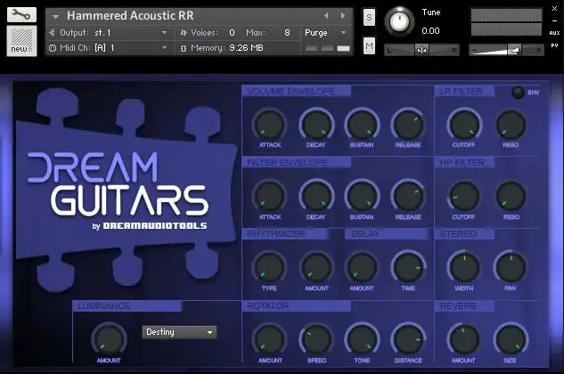Click the Luminance Amount knob
Image resolution: width=564 pixels, height=374 pixels.
click(x=109, y=339)
